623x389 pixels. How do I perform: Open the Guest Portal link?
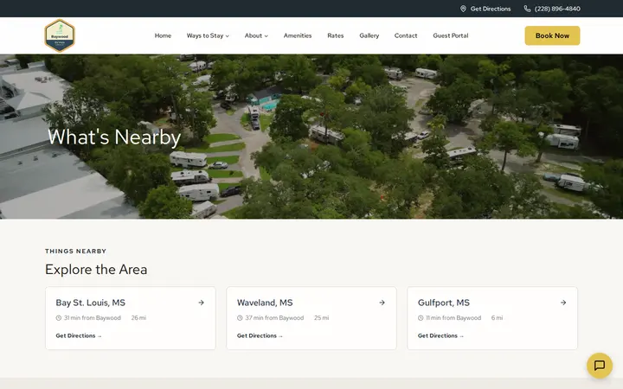point(451,35)
